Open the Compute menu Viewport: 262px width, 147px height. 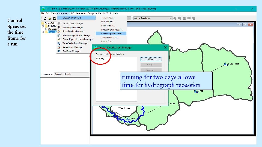(92, 13)
